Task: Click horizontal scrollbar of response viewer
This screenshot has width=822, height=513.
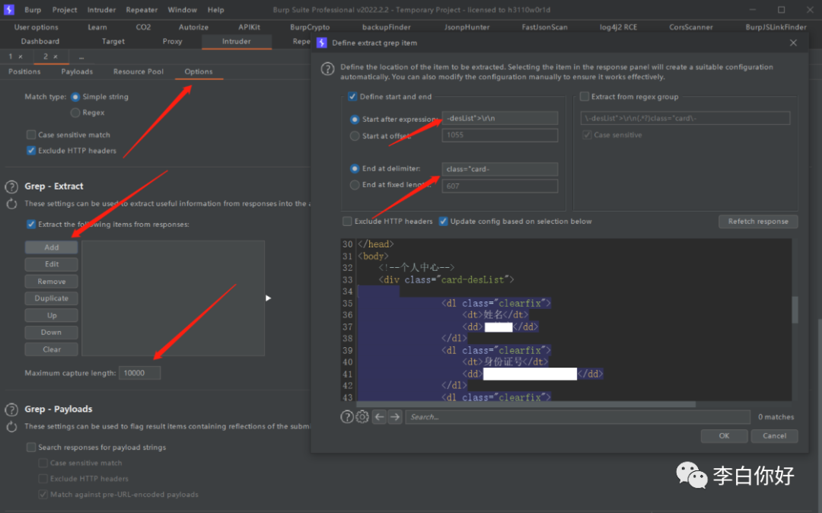Action: click(526, 404)
